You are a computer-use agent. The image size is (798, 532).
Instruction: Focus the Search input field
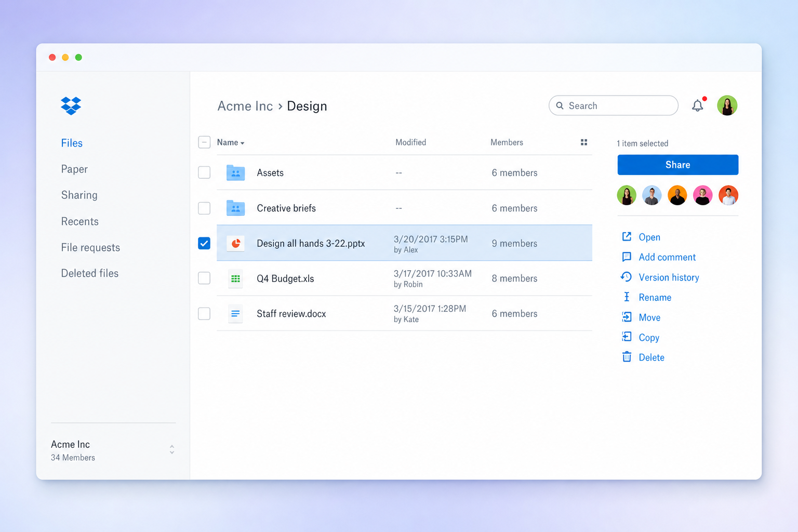point(614,105)
